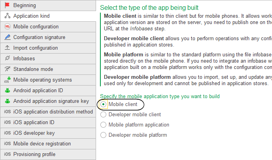This screenshot has width=272, height=160.
Task: Click the Configuration signature pen icon
Action: (7, 37)
